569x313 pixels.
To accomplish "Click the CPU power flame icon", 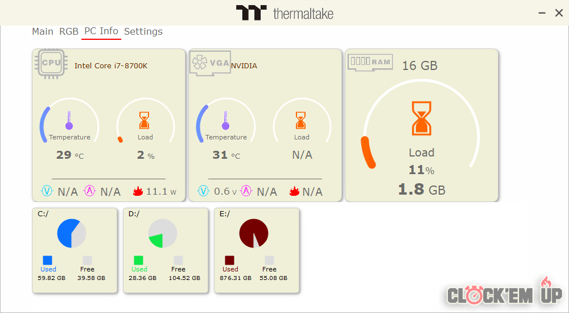I will pyautogui.click(x=137, y=191).
